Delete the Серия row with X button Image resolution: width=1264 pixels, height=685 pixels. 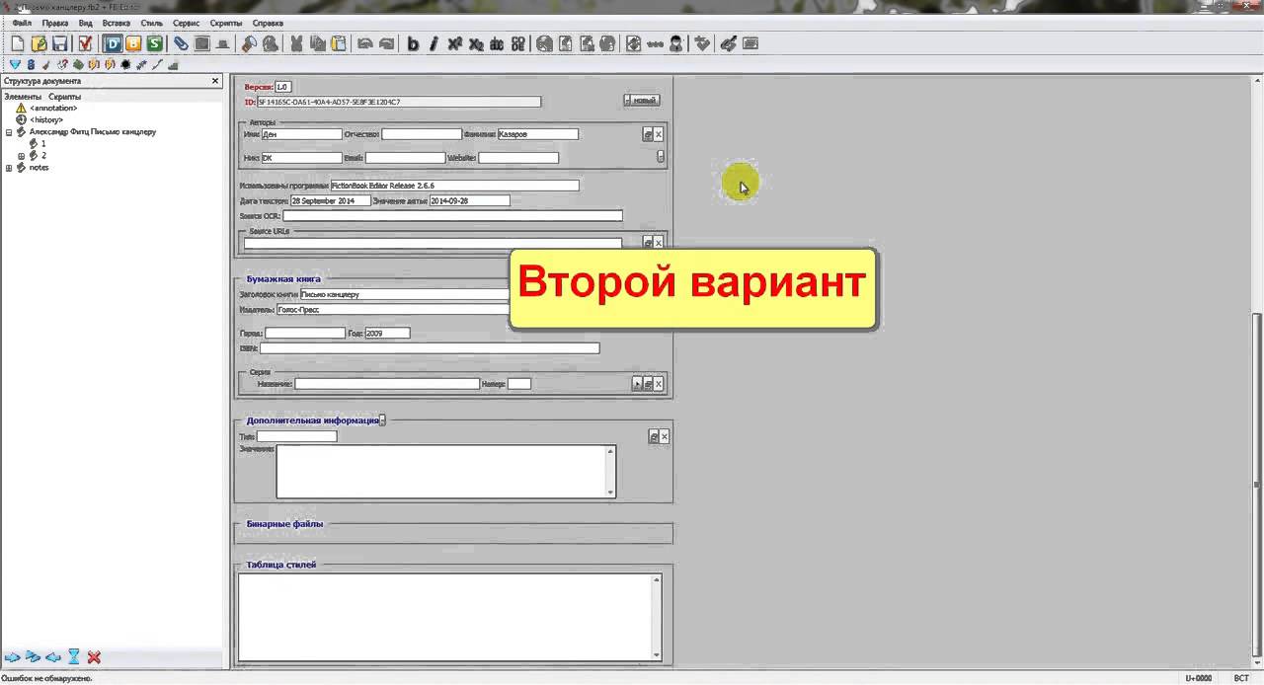tap(659, 384)
